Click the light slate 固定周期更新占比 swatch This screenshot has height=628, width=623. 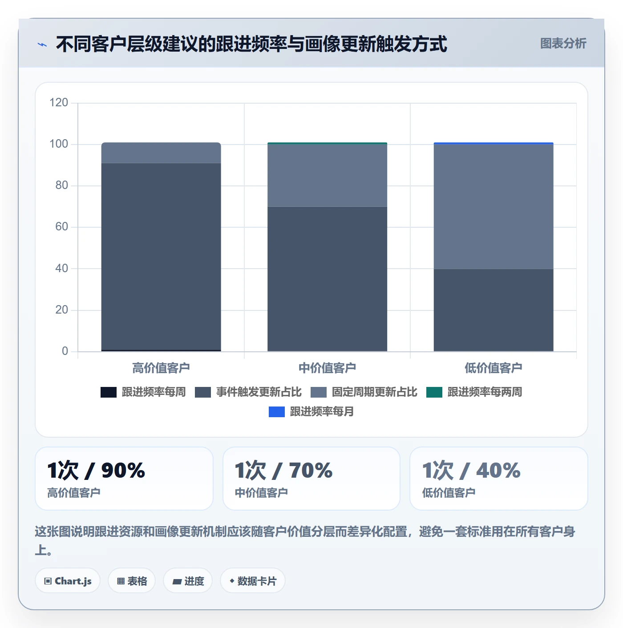(x=319, y=392)
